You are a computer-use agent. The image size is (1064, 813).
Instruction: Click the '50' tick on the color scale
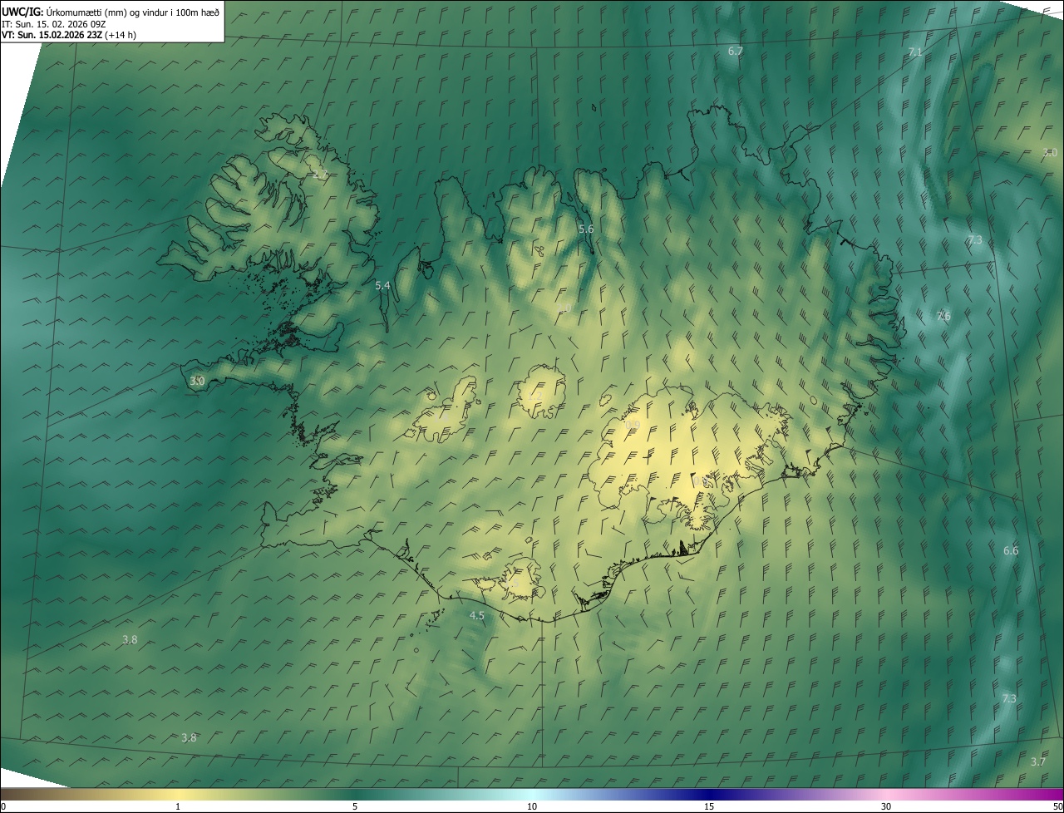click(x=1057, y=806)
